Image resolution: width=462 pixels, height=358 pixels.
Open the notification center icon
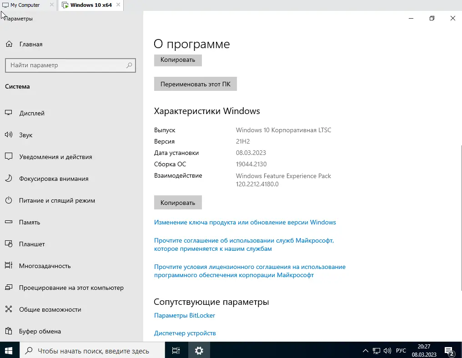click(x=449, y=351)
